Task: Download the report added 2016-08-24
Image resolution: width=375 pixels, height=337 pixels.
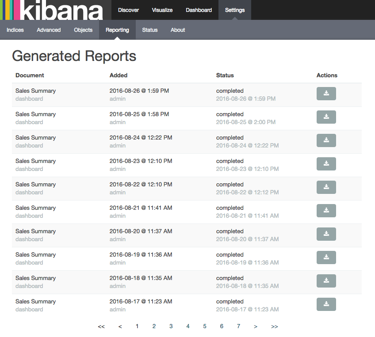Action: coord(326,140)
